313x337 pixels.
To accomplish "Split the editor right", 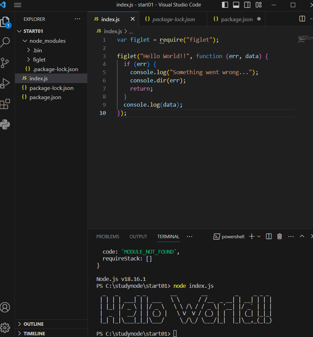I will pos(302,19).
